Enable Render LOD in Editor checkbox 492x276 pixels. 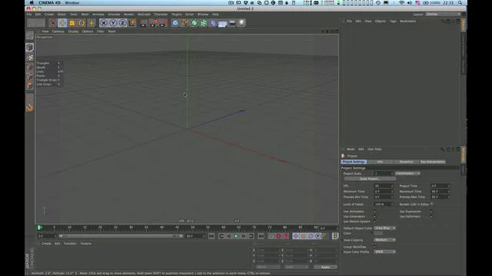point(432,204)
